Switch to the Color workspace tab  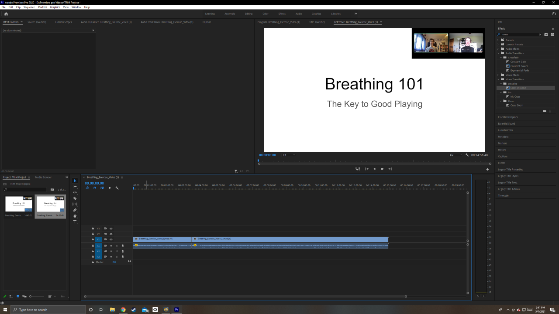click(265, 14)
